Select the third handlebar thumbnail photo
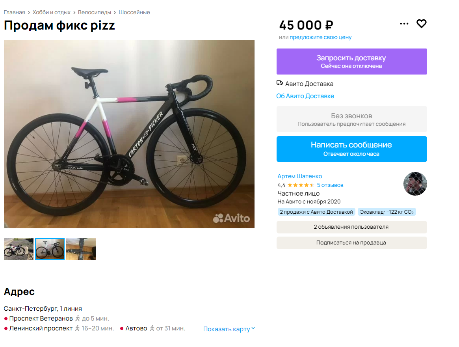Image resolution: width=459 pixels, height=347 pixels. coord(81,249)
